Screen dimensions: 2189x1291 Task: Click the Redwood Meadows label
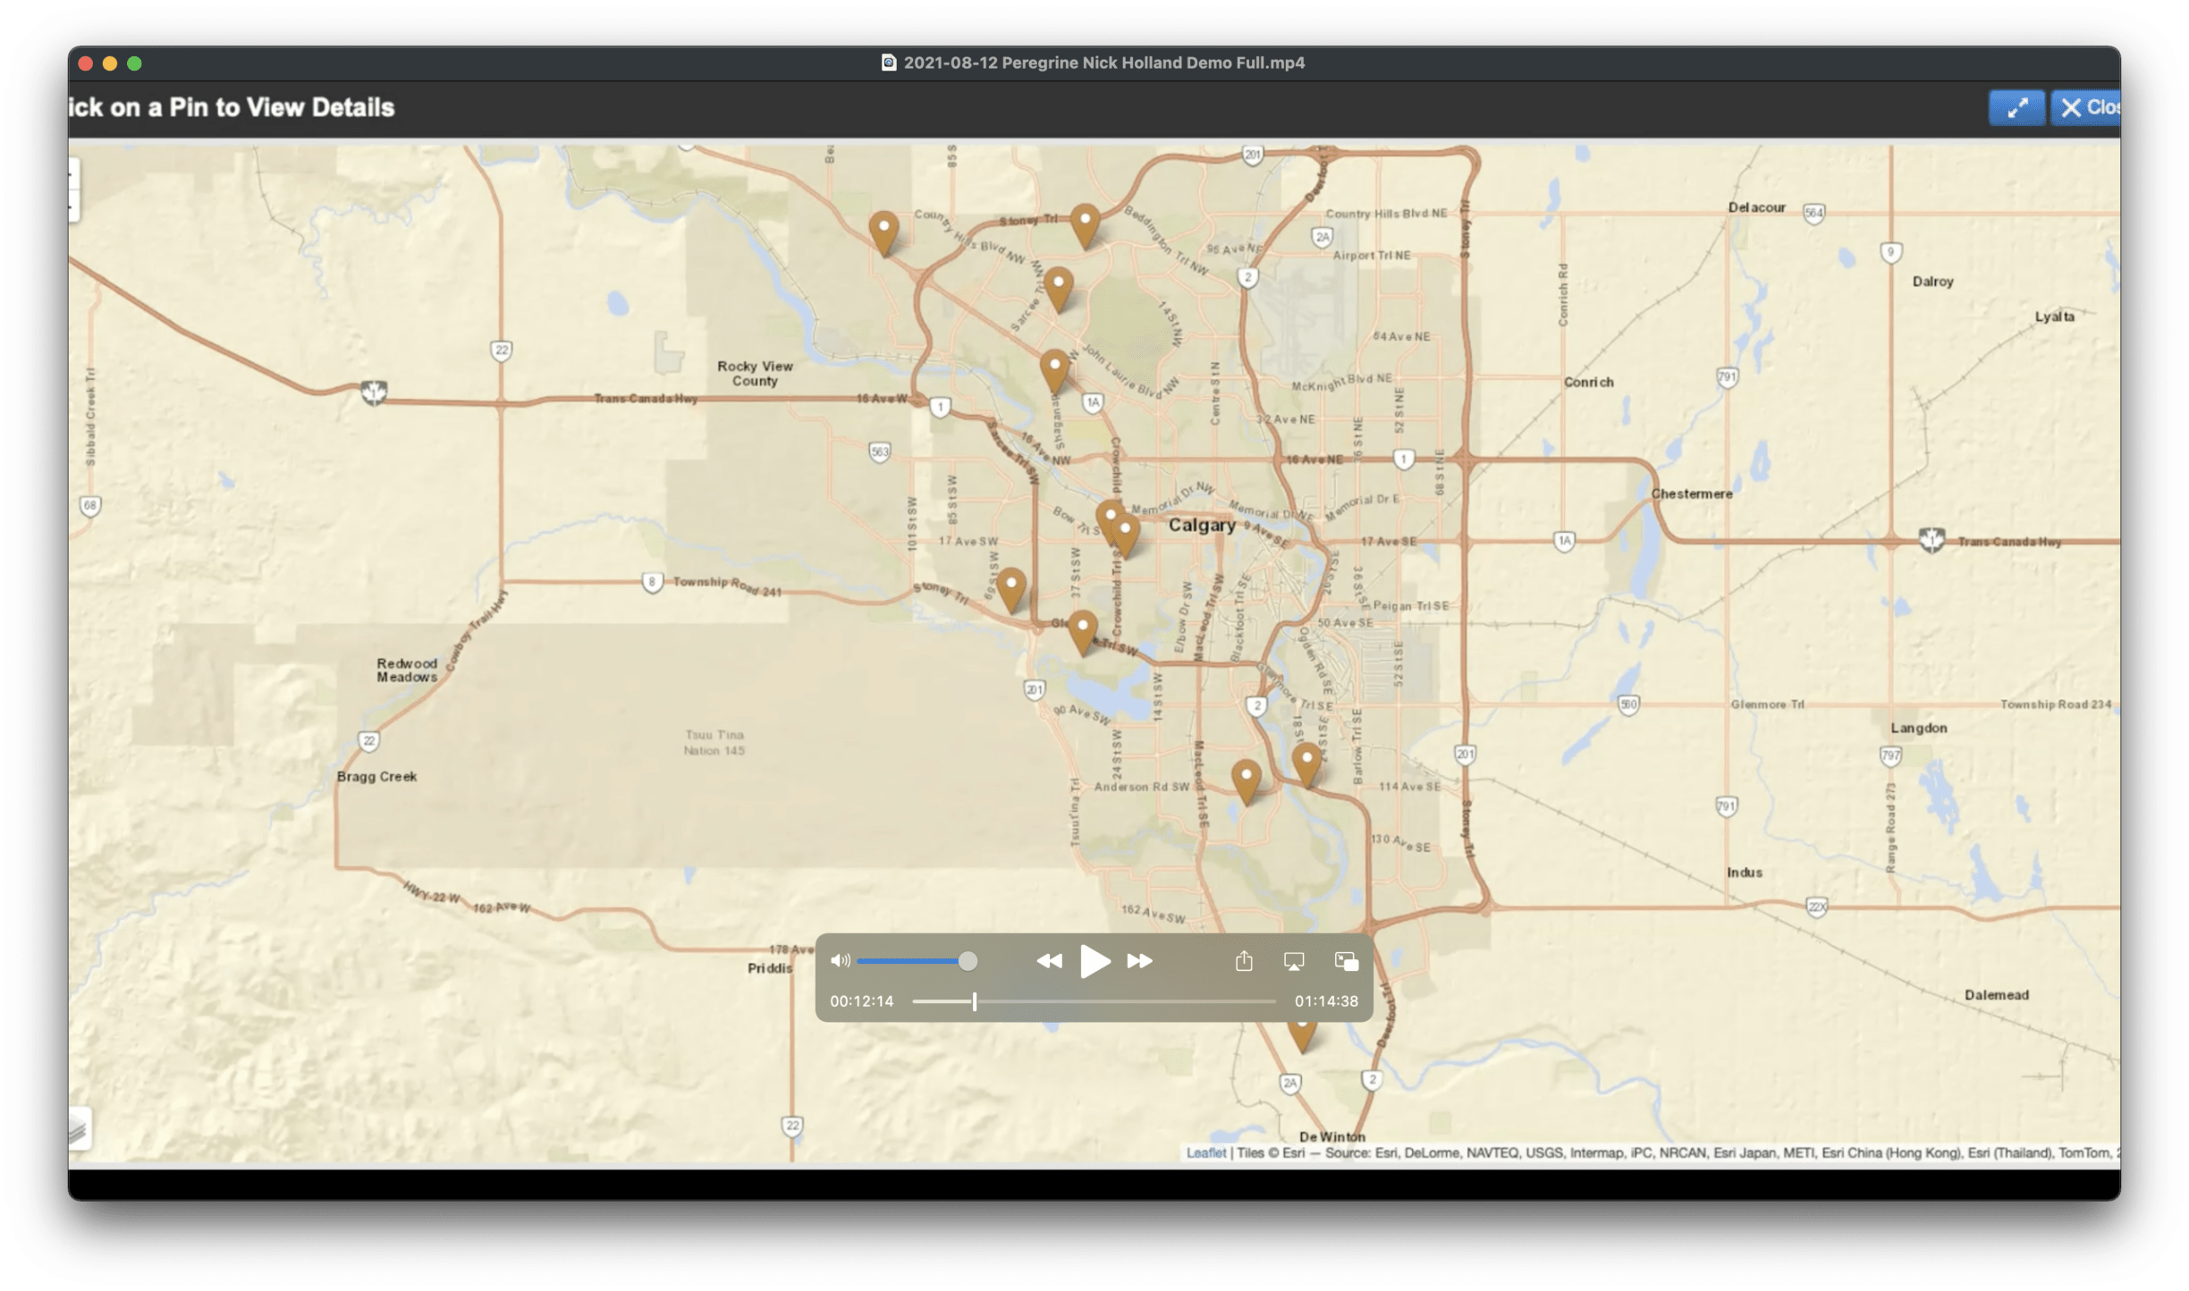(x=407, y=671)
